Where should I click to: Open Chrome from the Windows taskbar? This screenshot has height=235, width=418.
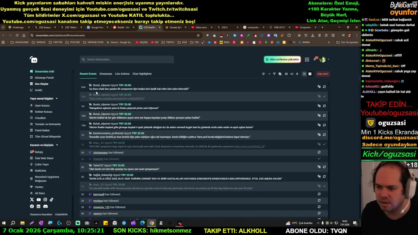[x=152, y=223]
